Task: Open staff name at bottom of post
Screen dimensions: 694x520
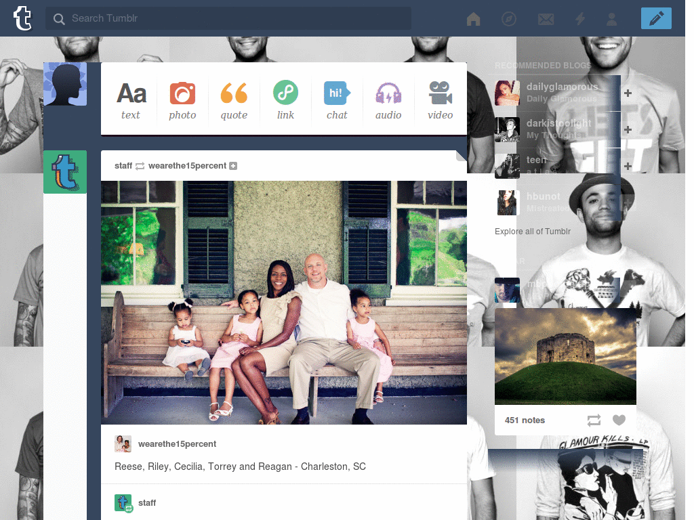Action: (147, 503)
